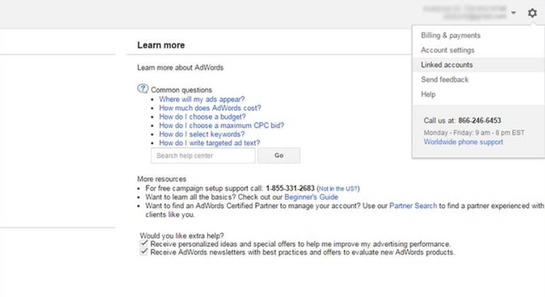Click Send feedback in gear menu
Screen dimensions: 545x297
[445, 79]
